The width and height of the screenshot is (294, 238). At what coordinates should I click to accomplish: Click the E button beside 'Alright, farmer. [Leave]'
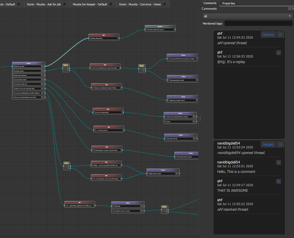click(x=176, y=174)
